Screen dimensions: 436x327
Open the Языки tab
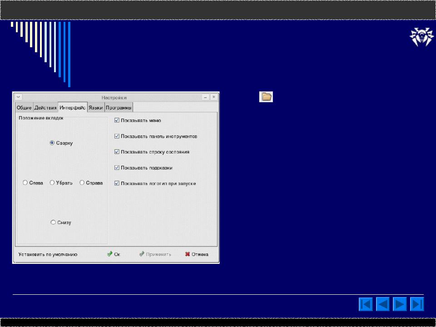[96, 108]
